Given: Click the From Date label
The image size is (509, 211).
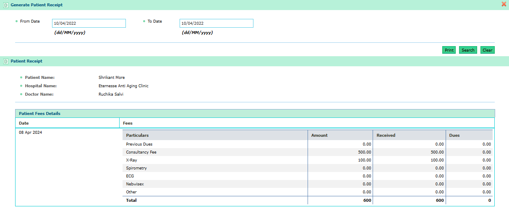Looking at the screenshot, I should (x=30, y=21).
